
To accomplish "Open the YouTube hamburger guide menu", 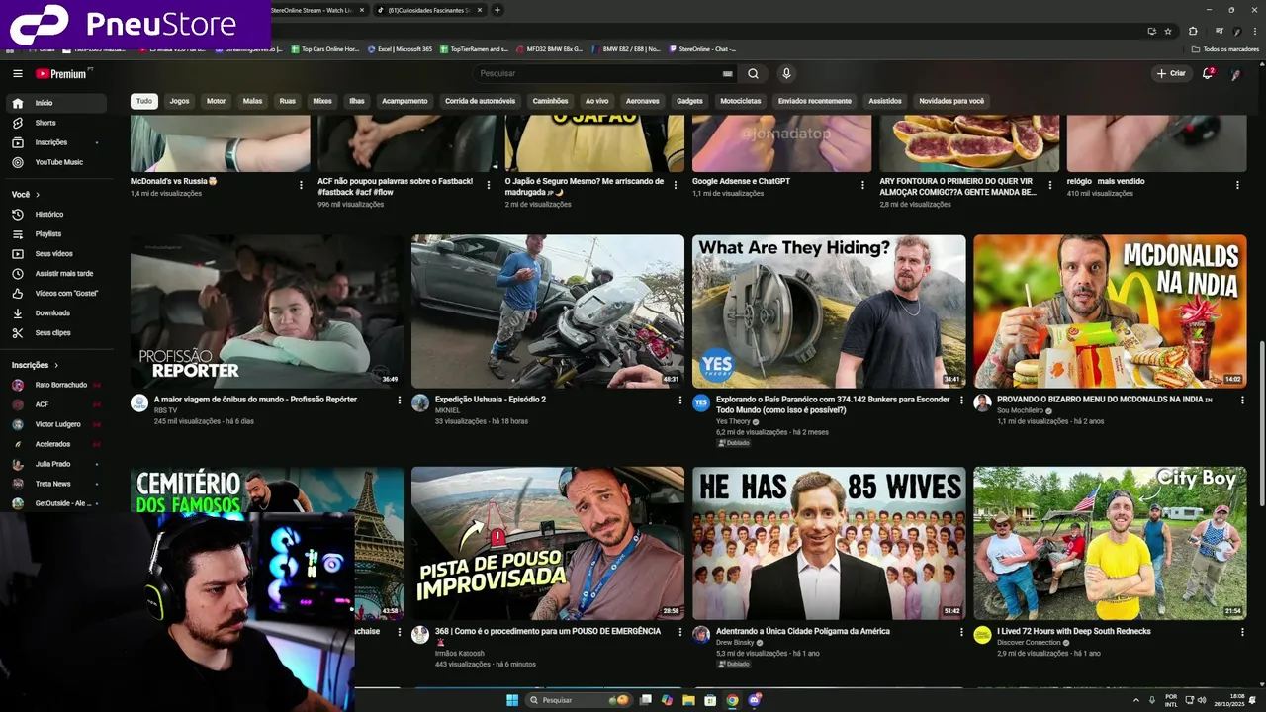I will (17, 73).
